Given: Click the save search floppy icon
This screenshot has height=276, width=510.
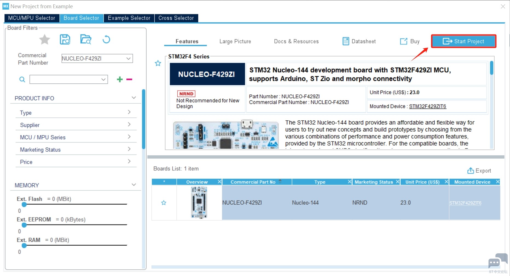Looking at the screenshot, I should coord(65,39).
